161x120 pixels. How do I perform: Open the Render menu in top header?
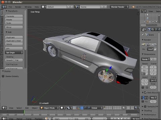18,7
